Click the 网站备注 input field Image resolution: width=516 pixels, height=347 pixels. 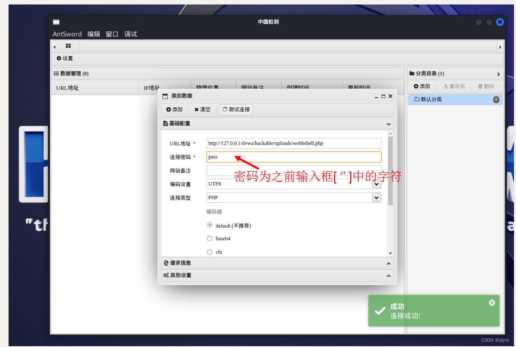[x=294, y=170]
